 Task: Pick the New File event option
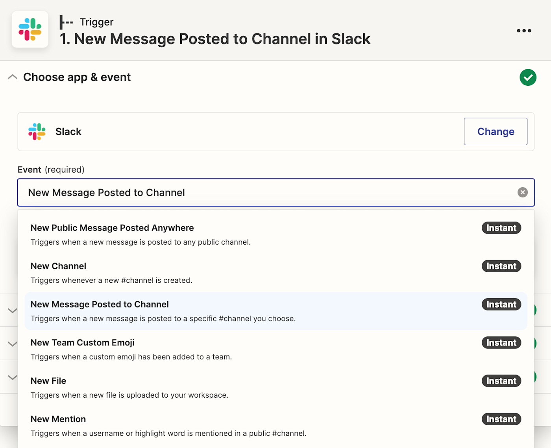click(276, 387)
